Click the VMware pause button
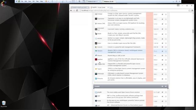Viewport: 196px width, 110px height. pyautogui.click(x=46, y=1)
